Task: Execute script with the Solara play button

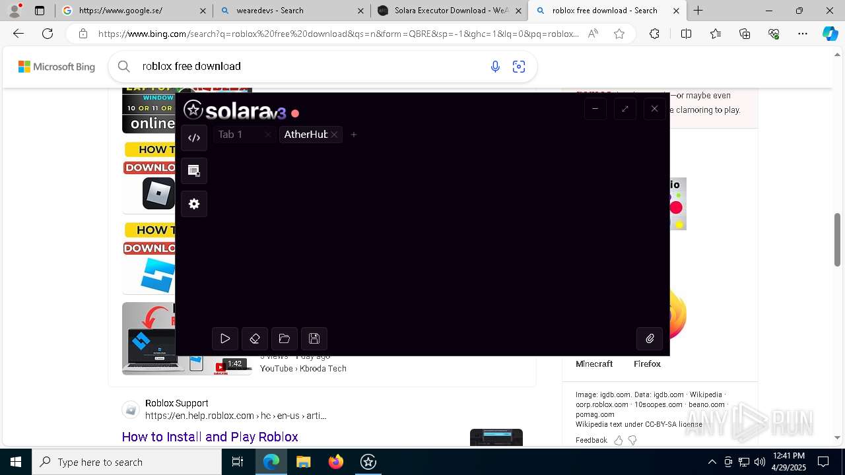Action: (x=225, y=338)
